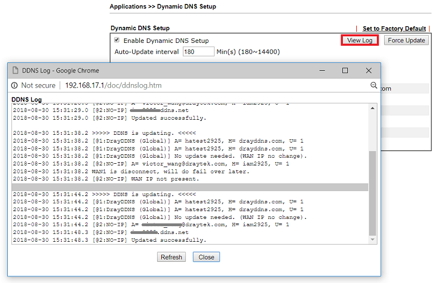446x283 pixels.
Task: Click the log scrollbar down arrow
Action: pos(372,240)
